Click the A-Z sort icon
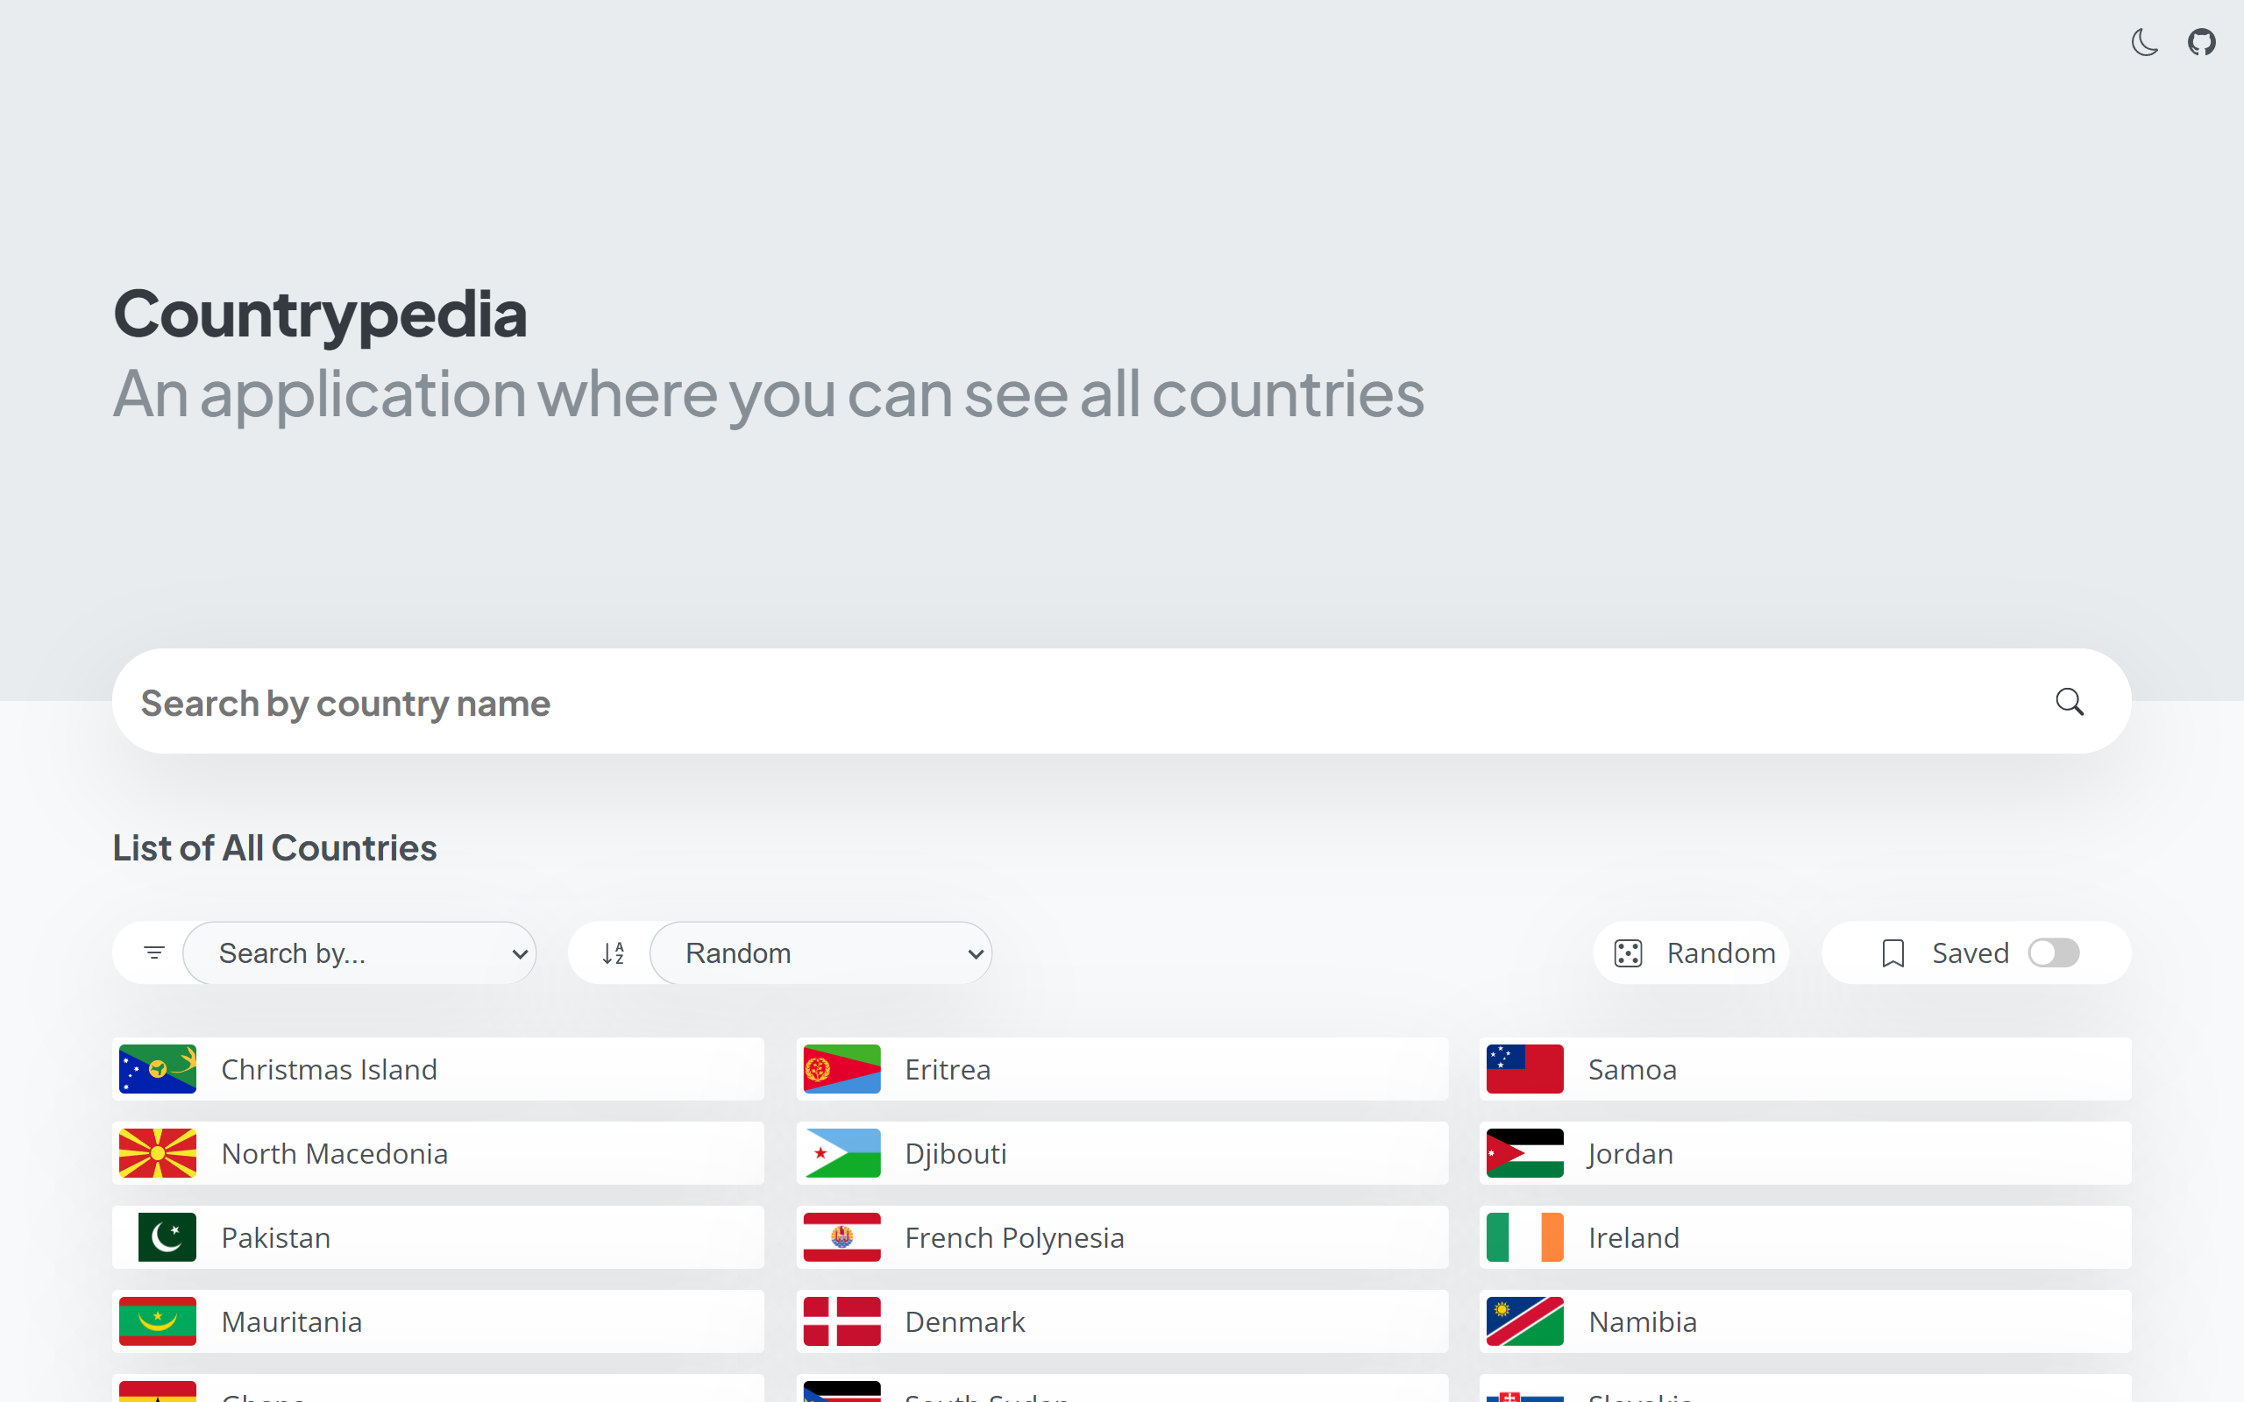2244x1402 pixels. pyautogui.click(x=612, y=952)
